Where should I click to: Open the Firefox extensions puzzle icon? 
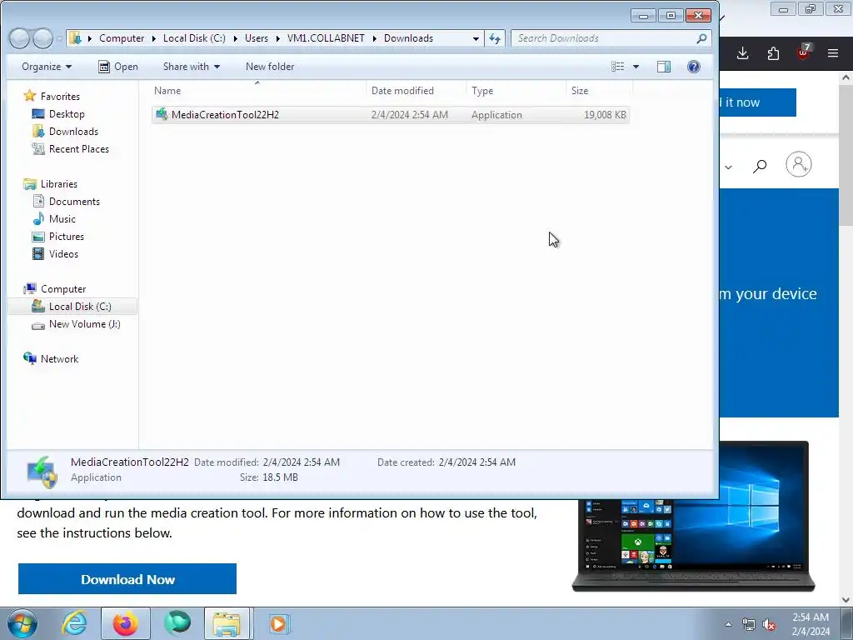[773, 53]
